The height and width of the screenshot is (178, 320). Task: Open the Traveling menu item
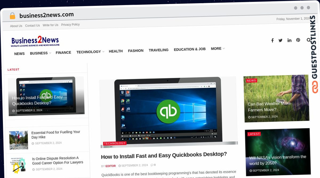point(159,50)
